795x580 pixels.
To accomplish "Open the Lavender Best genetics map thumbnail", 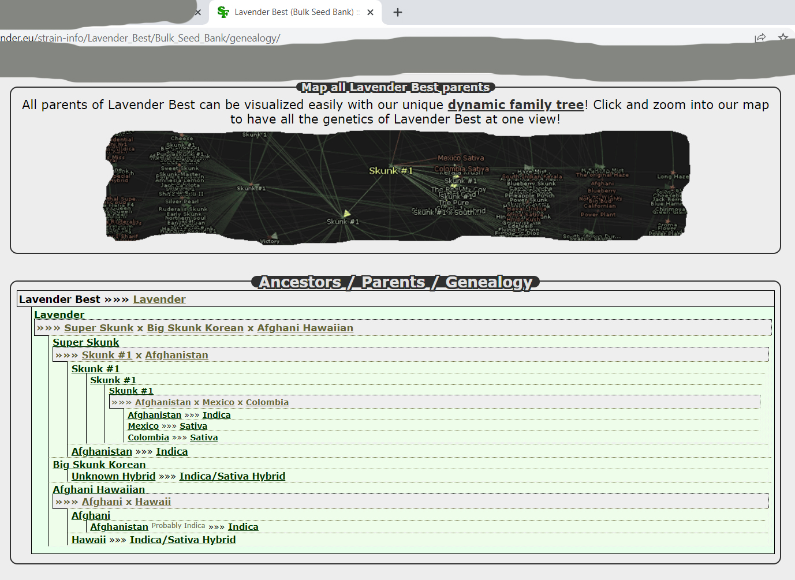I will 397,186.
